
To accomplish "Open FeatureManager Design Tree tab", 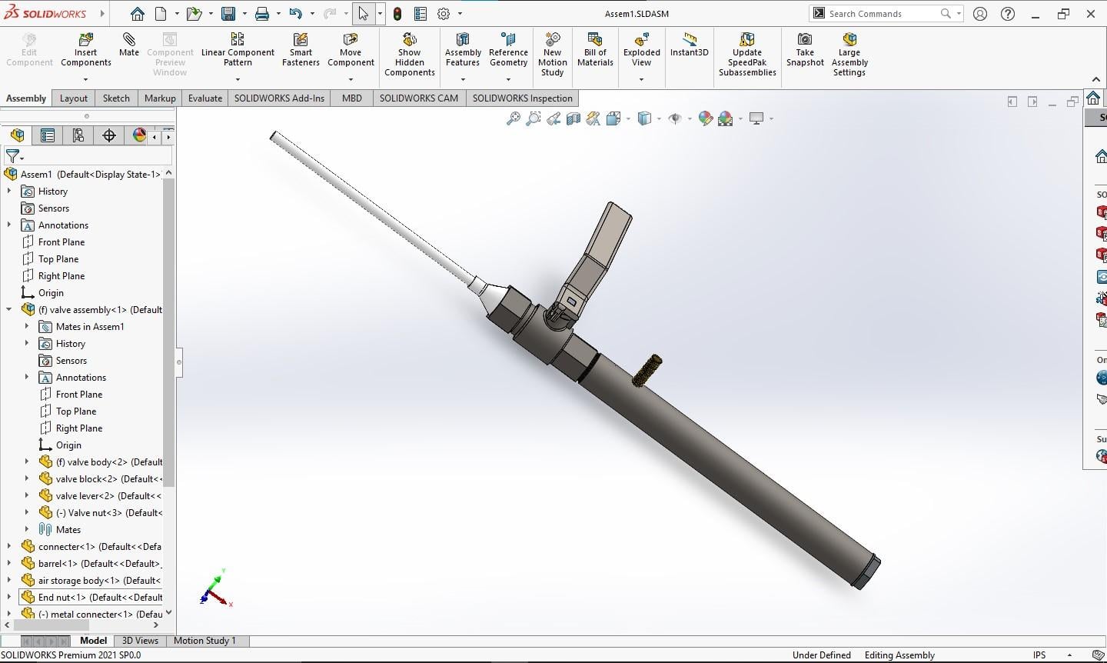I will (17, 135).
